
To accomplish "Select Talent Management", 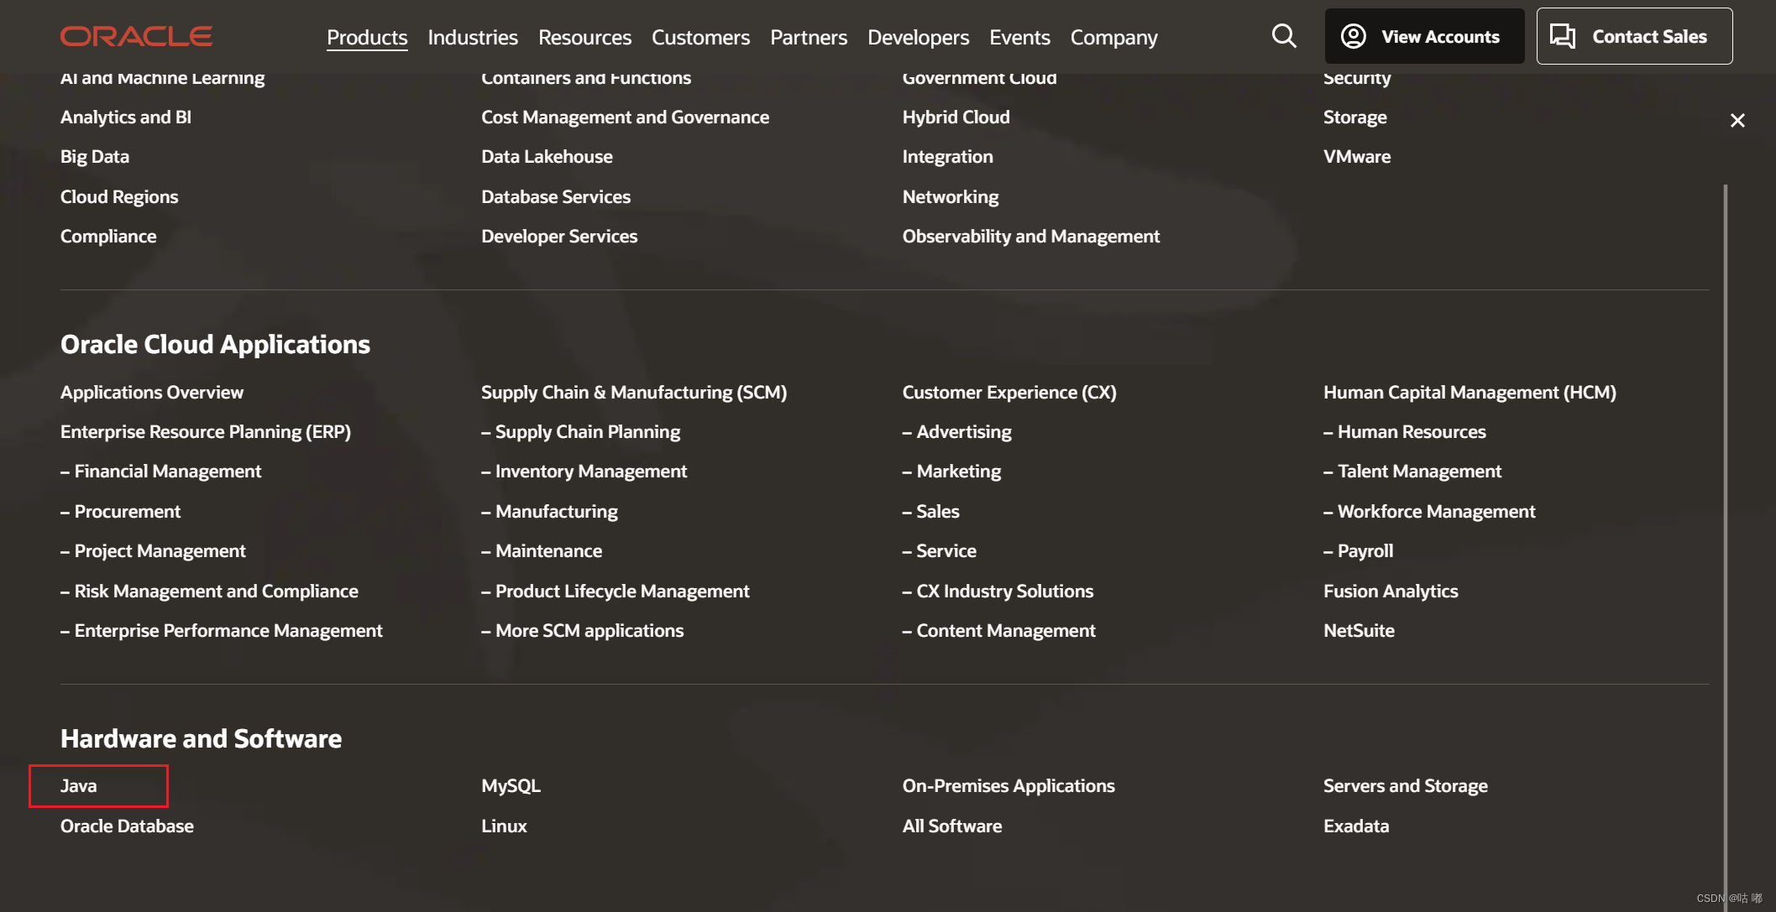I will pyautogui.click(x=1412, y=472).
